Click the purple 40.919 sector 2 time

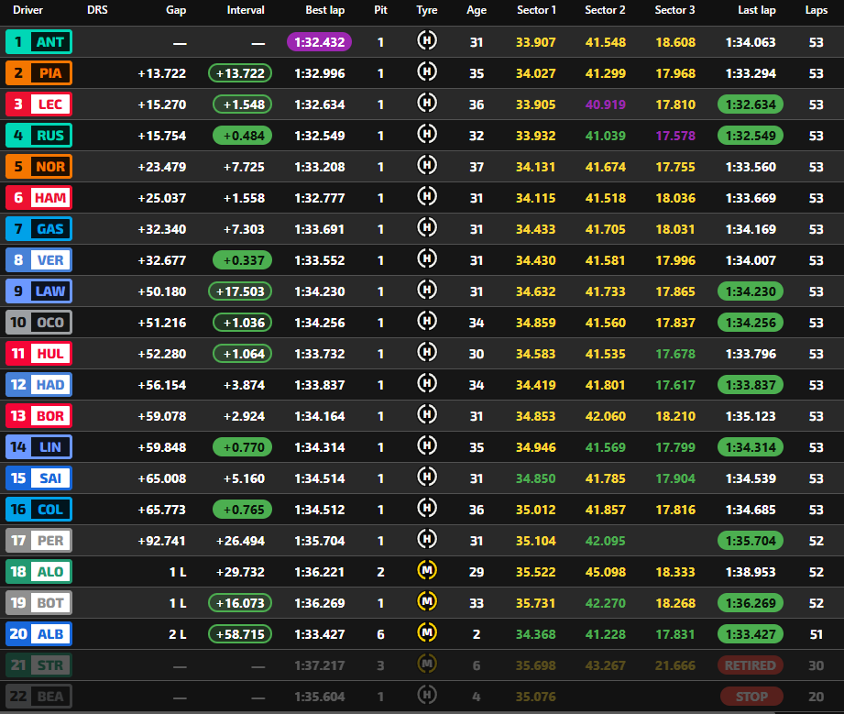(606, 104)
